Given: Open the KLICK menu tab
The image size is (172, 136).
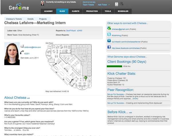Looking at the screenshot, I should [62, 11].
